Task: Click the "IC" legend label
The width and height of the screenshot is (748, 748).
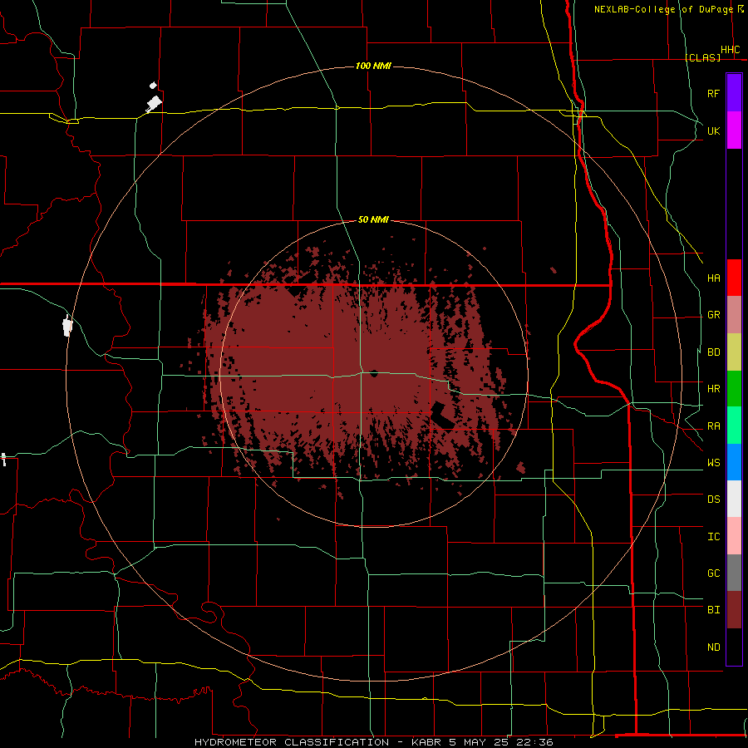Action: pyautogui.click(x=713, y=537)
